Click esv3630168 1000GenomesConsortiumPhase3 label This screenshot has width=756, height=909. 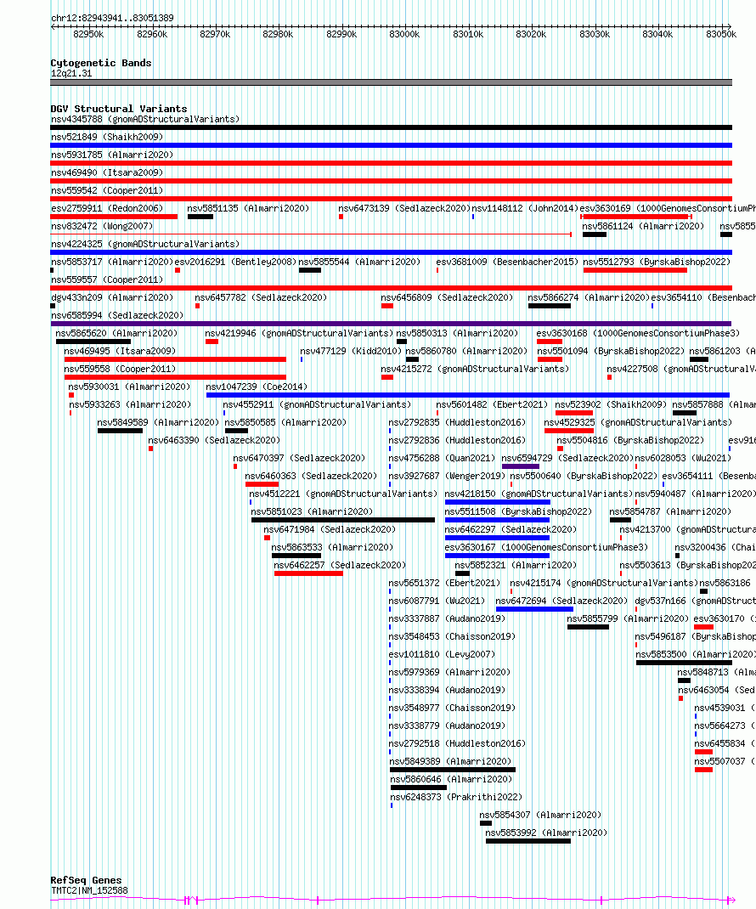[x=638, y=333]
